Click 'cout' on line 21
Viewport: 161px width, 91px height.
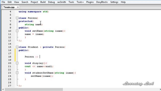(28, 66)
